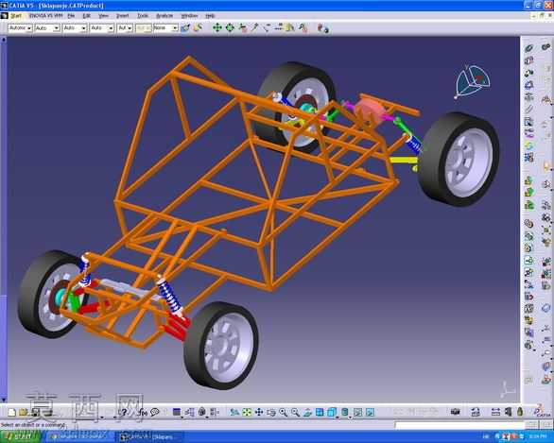Expand the 'None' layer dropdown
Viewport: 554px width, 443px height.
[175, 28]
